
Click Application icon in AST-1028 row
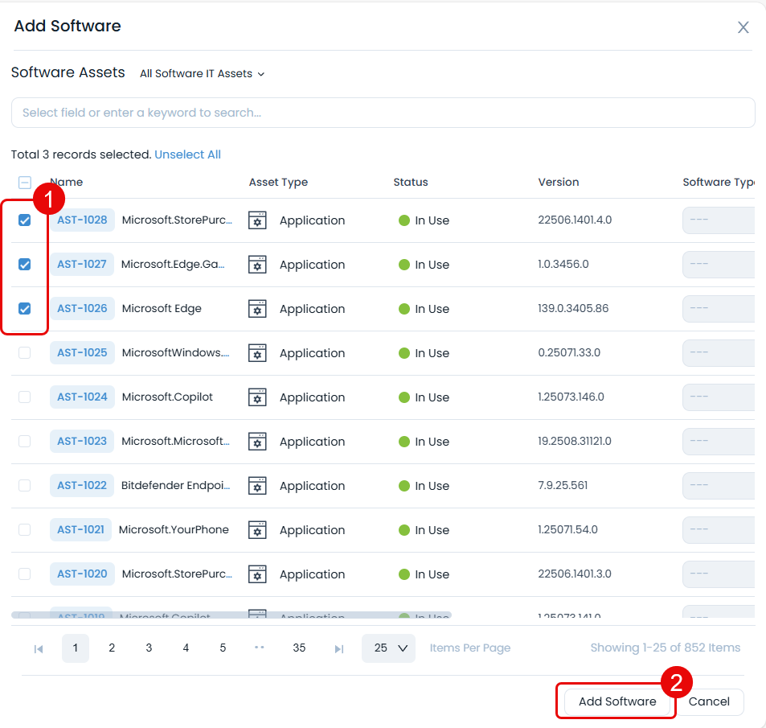[x=257, y=220]
